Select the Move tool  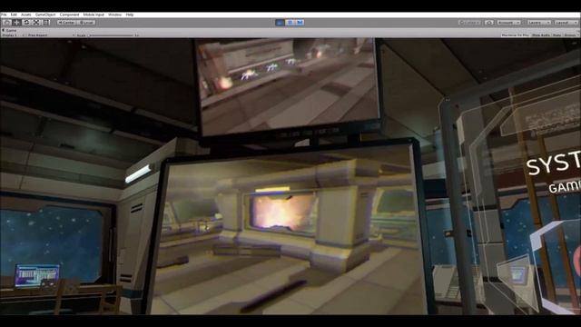click(16, 22)
